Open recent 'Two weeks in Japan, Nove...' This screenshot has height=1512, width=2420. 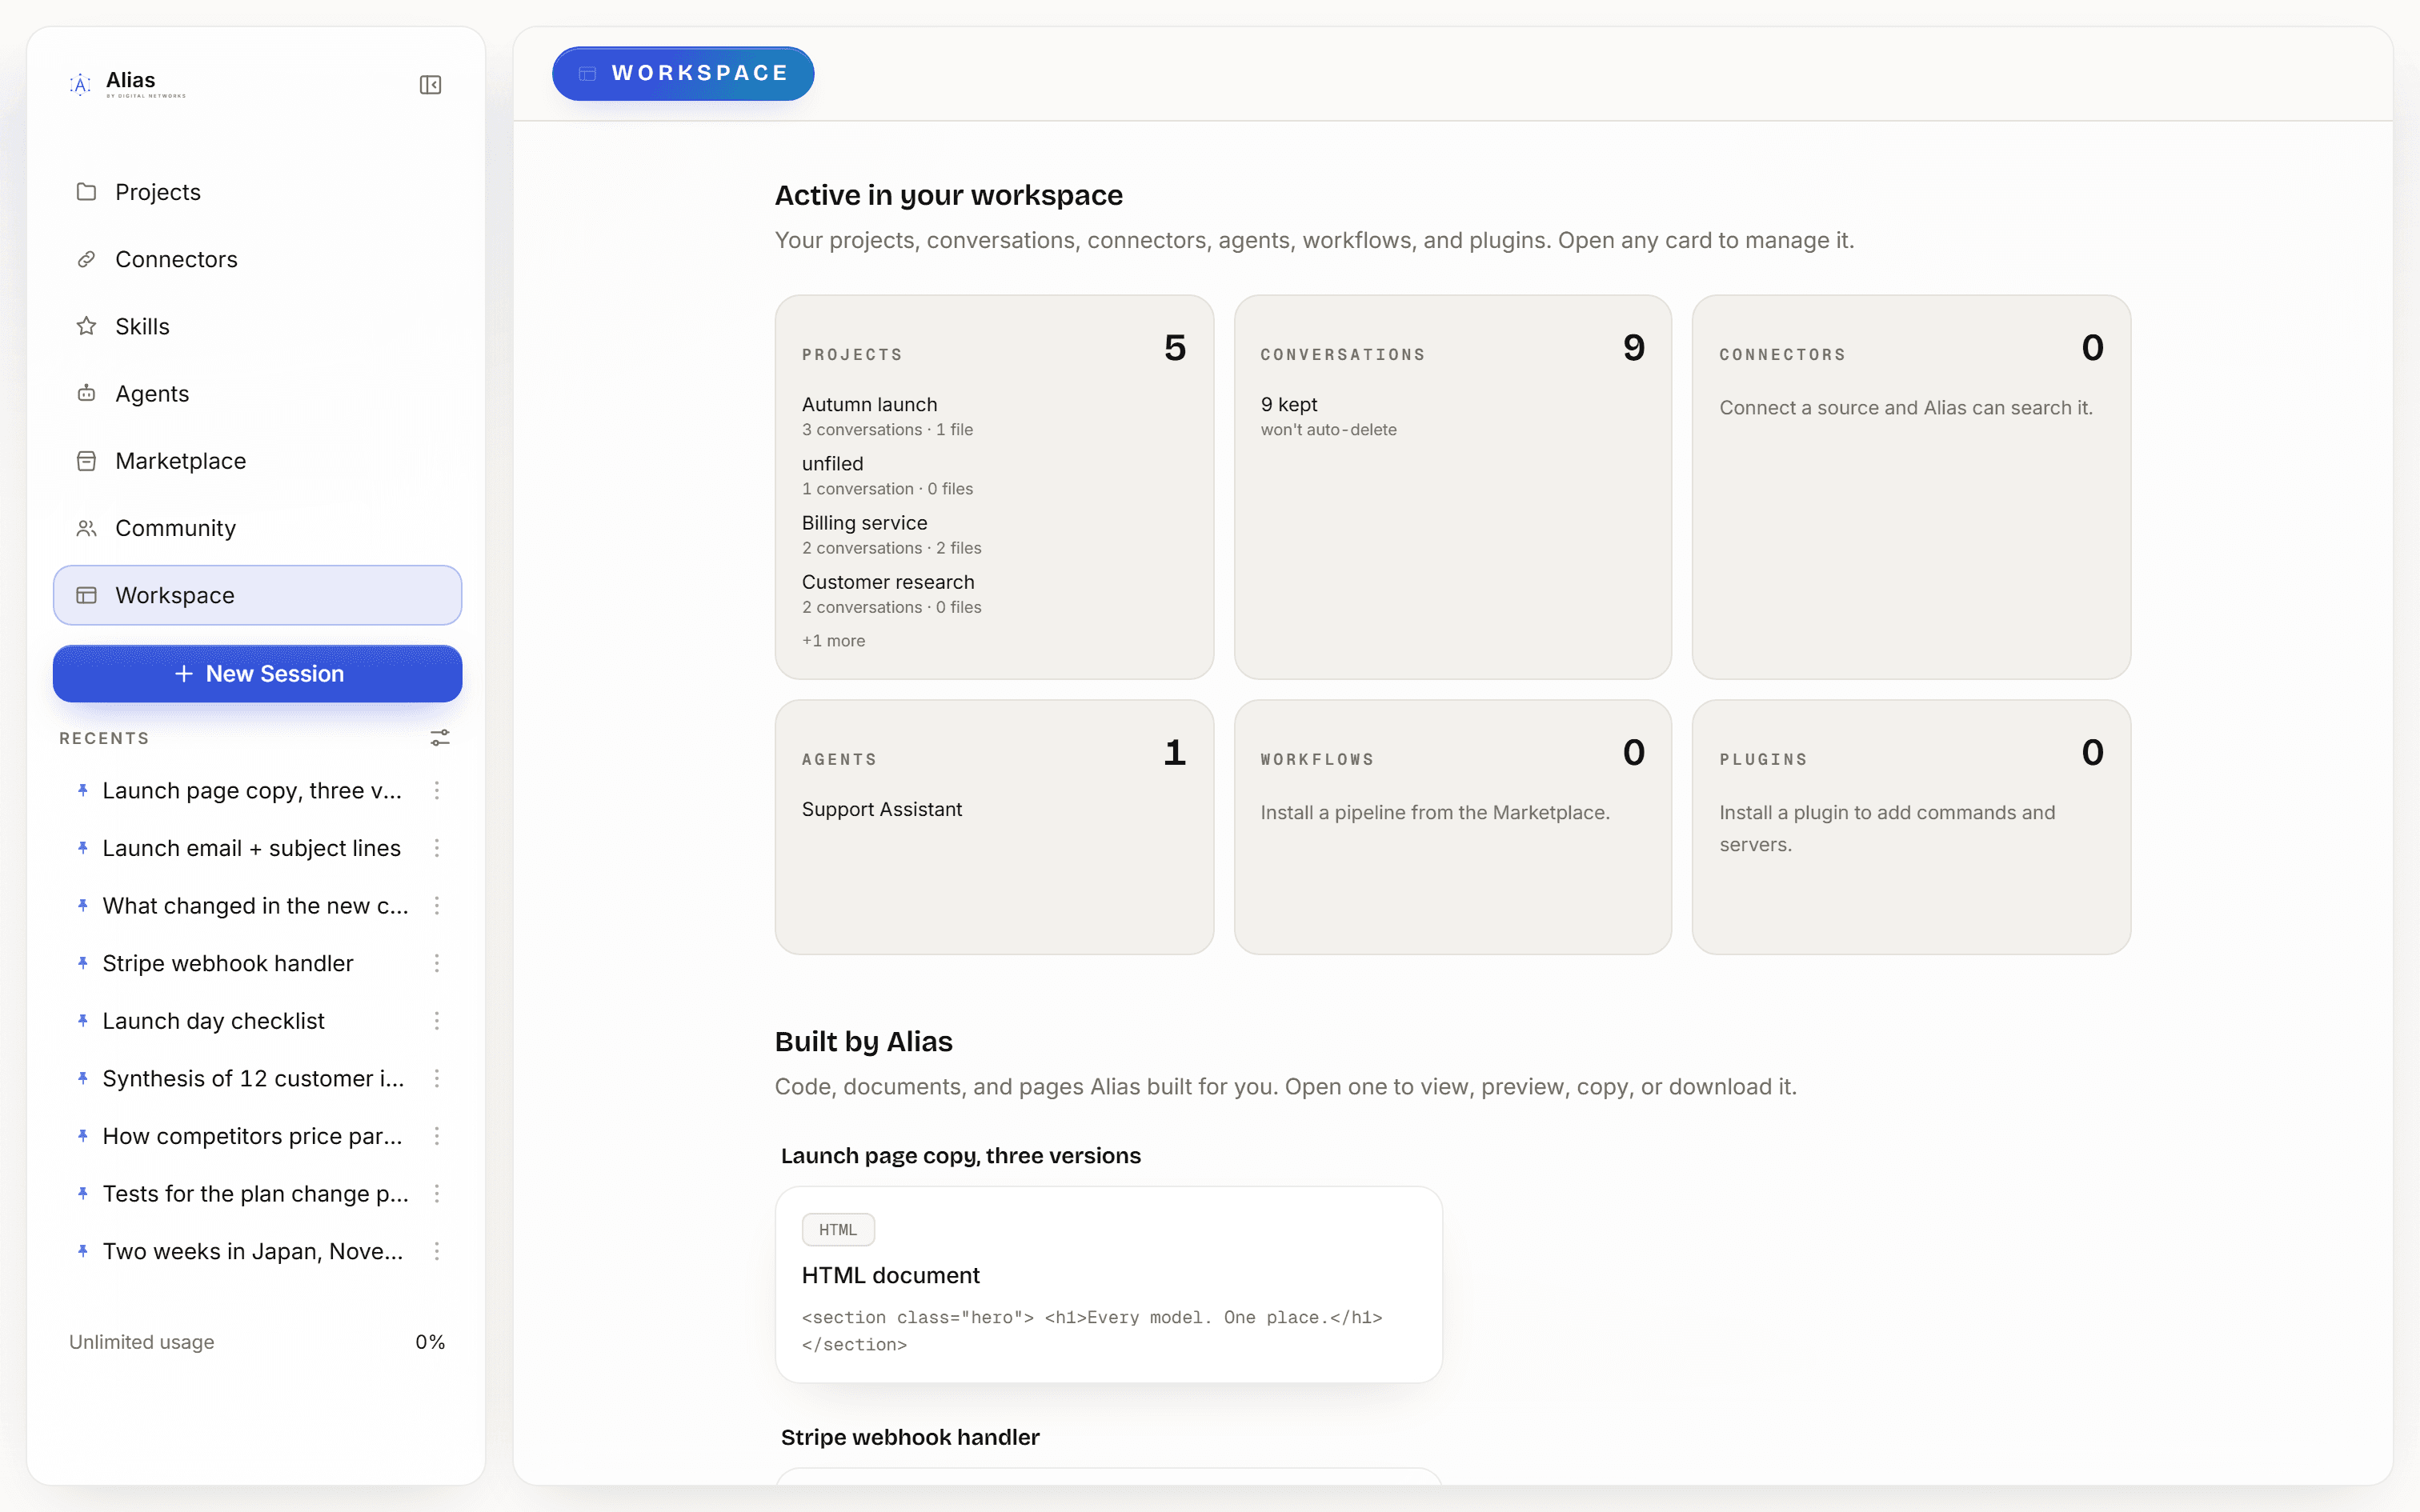253,1251
